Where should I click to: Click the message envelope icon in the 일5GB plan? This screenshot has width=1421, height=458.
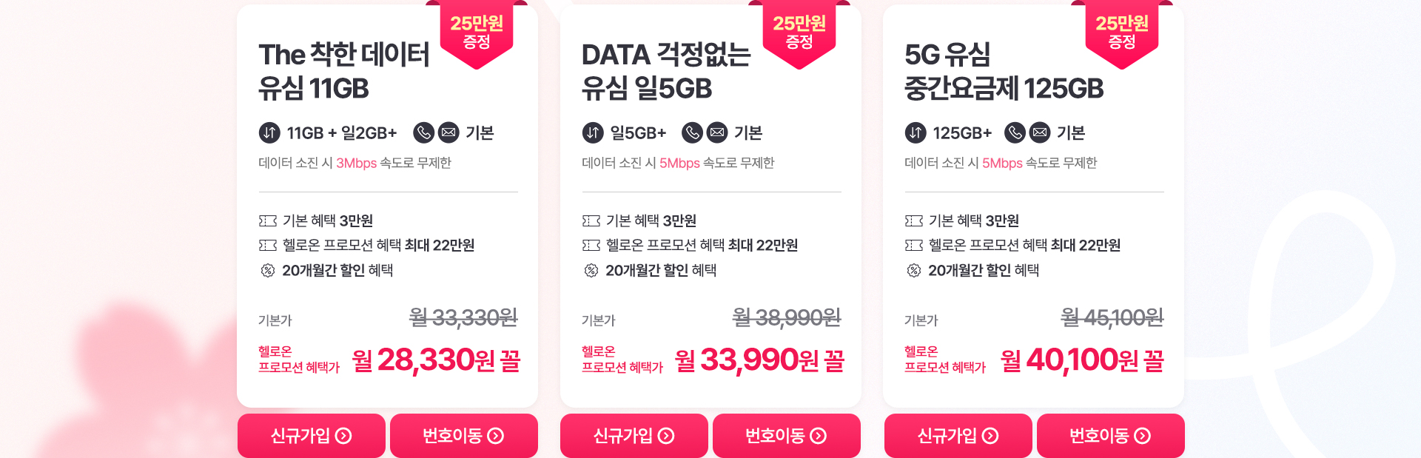tap(717, 132)
